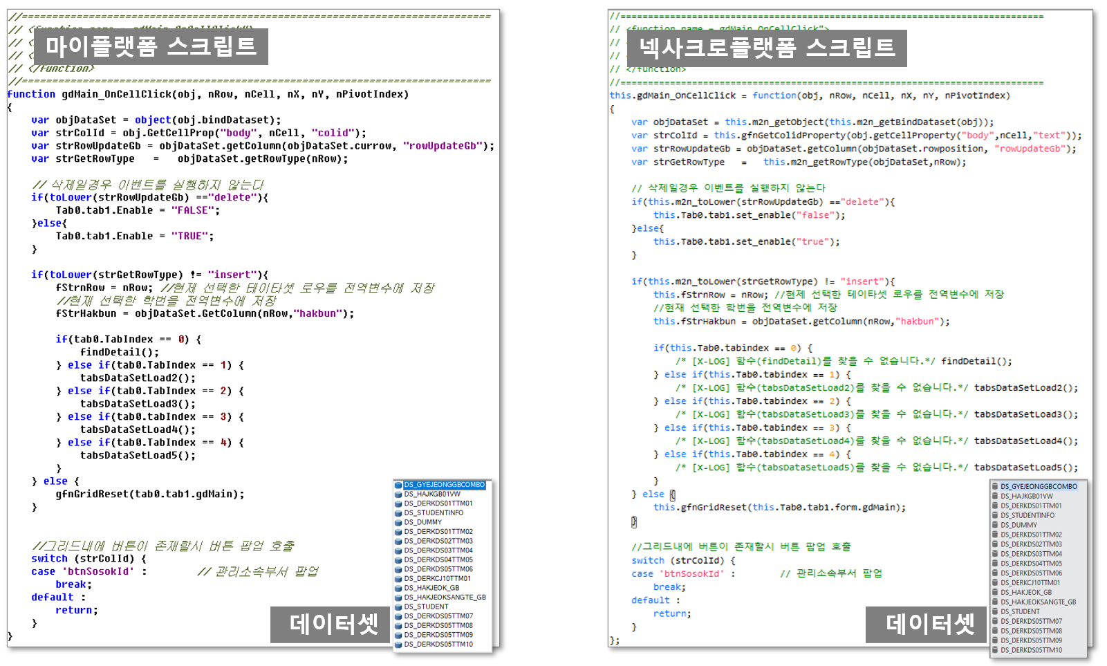Click DS_STUDENTINFO cylinder icon in Nexacro dataset list

coord(995,515)
